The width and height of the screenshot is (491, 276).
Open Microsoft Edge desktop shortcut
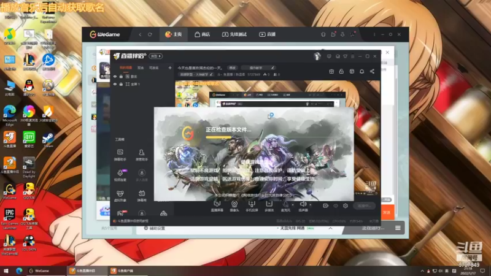10,115
